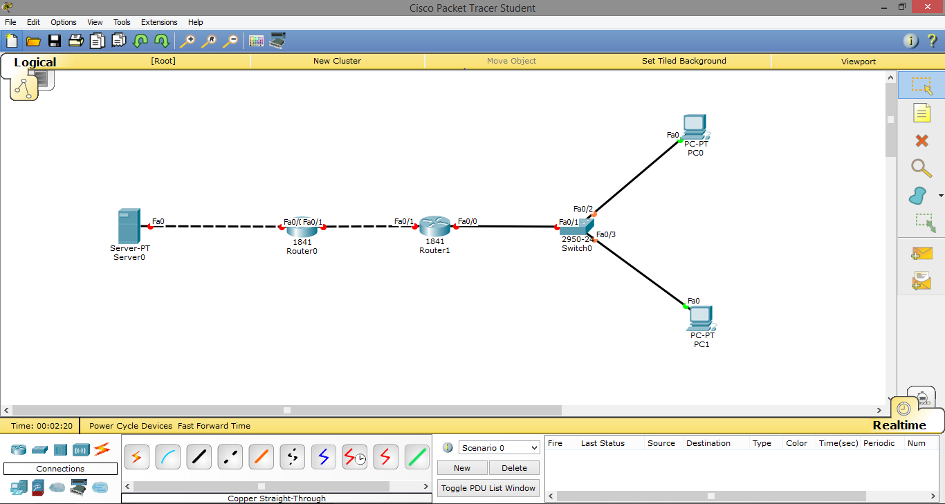
Task: Select the Inspect magnifier tool
Action: [921, 168]
